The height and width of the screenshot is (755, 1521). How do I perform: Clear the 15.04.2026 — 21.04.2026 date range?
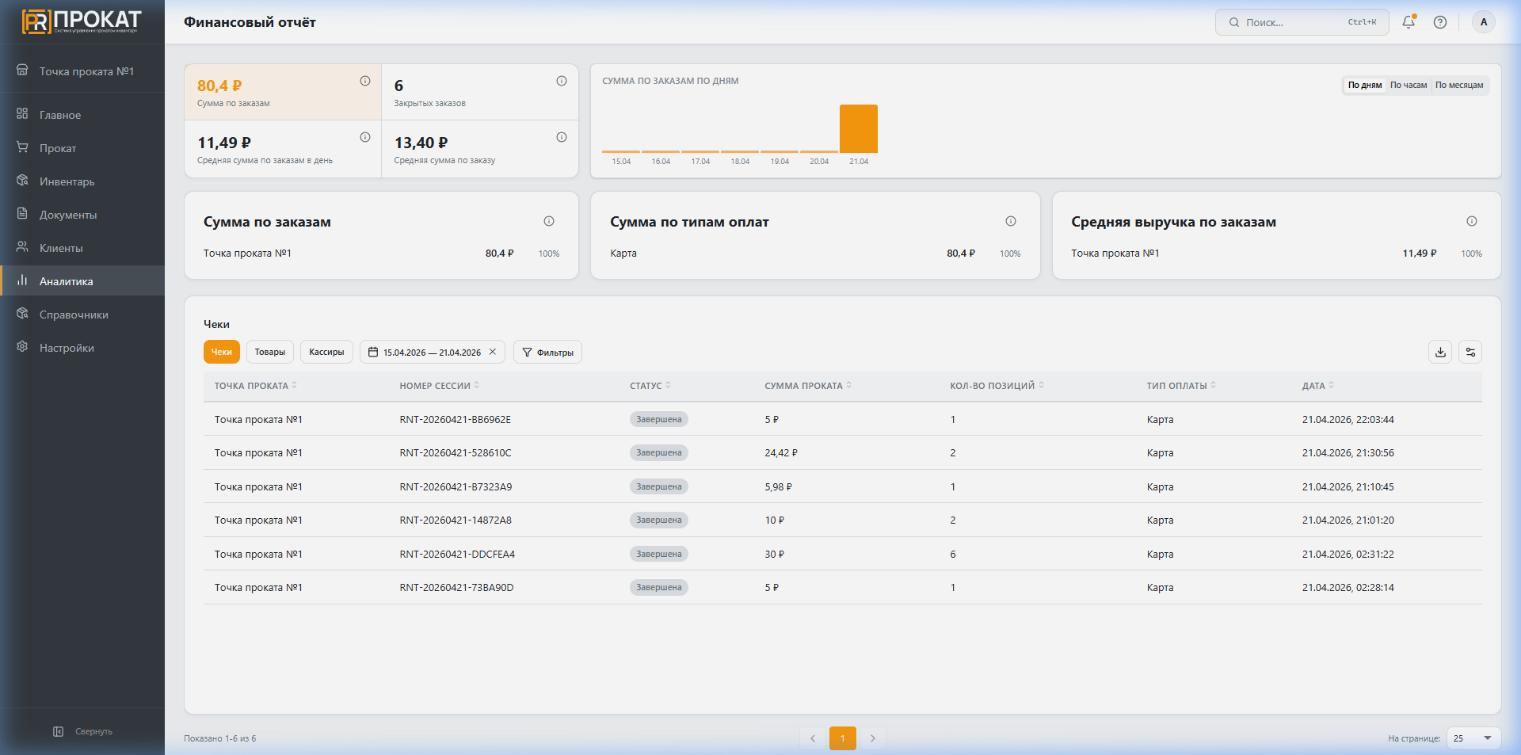(493, 352)
